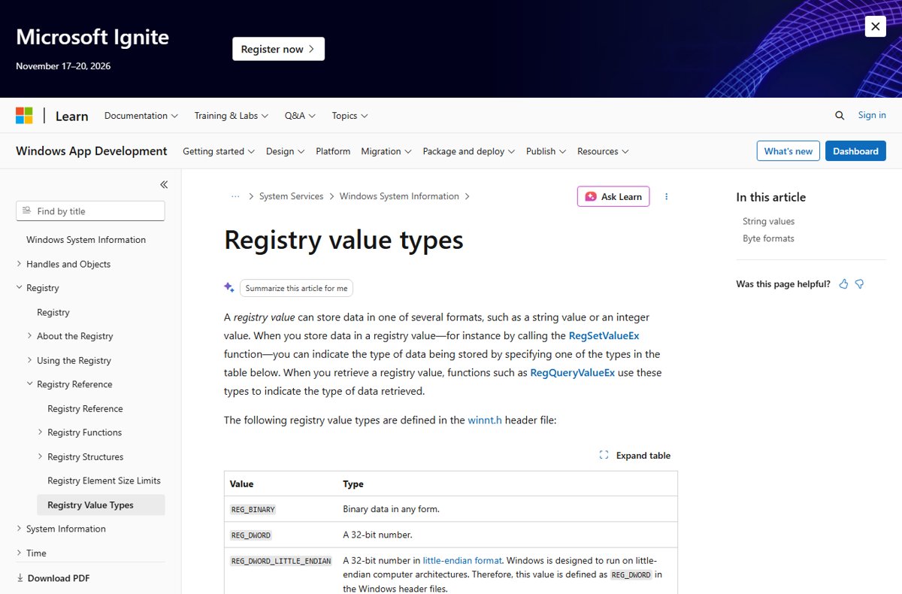Open the search magnifier icon

click(x=840, y=115)
